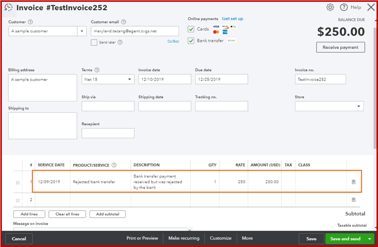Click the BANK icon beside Bank transfer
This screenshot has width=378, height=247.
[x=232, y=41]
